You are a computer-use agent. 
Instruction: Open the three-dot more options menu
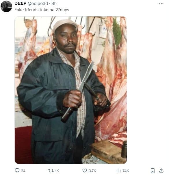coord(161,3)
